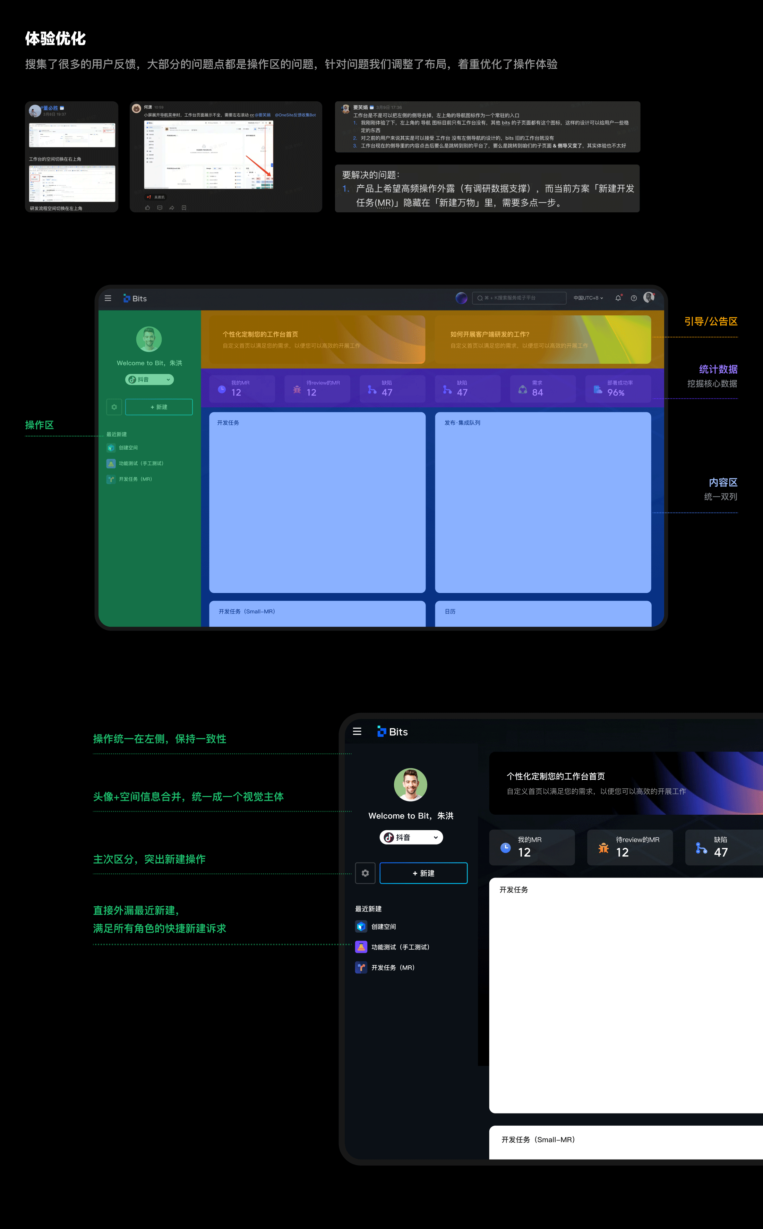Click 日历 panel title

pos(450,611)
